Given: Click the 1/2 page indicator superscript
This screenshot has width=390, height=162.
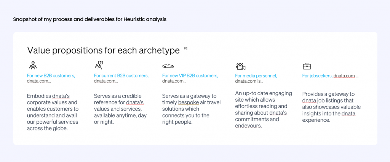Looking at the screenshot, I should (185, 49).
